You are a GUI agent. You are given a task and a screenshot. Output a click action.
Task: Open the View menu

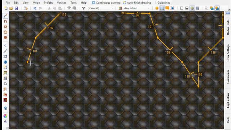point(26,3)
